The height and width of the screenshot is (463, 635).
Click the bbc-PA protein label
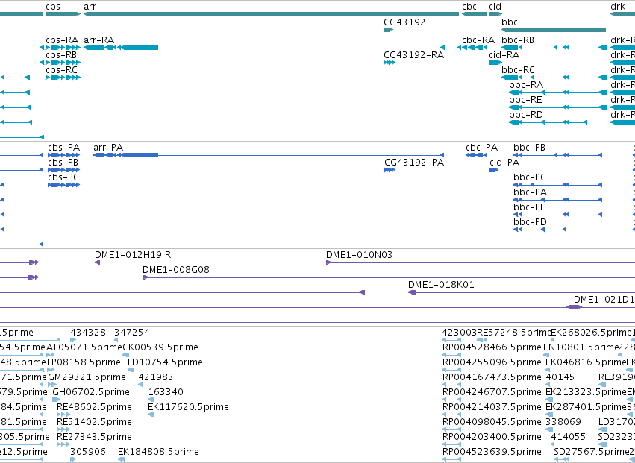[x=530, y=192]
